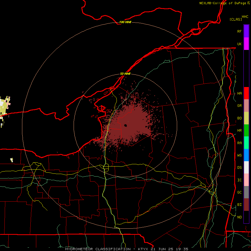Click the BI legend label
The height and width of the screenshot is (251, 251).
click(x=239, y=205)
